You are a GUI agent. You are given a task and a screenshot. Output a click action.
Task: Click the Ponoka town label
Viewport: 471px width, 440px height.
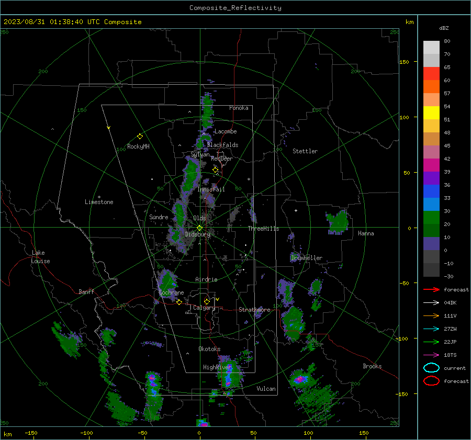(x=239, y=108)
